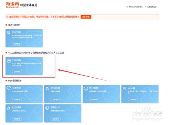172x125 pixels.
Task: Open the 历史变更记录 link at top right
Action: pyautogui.click(x=152, y=7)
